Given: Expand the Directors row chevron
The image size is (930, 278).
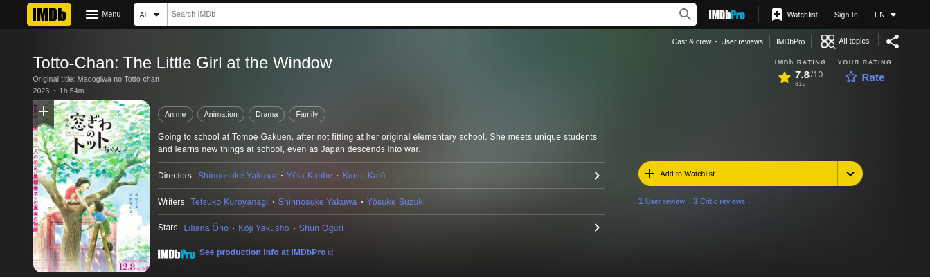Looking at the screenshot, I should pos(597,176).
